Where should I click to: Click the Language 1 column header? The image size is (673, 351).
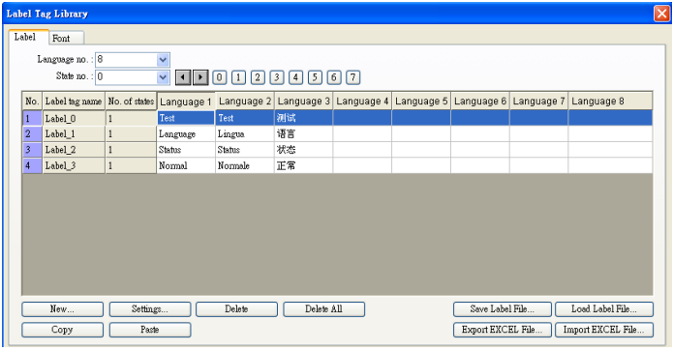tap(186, 102)
